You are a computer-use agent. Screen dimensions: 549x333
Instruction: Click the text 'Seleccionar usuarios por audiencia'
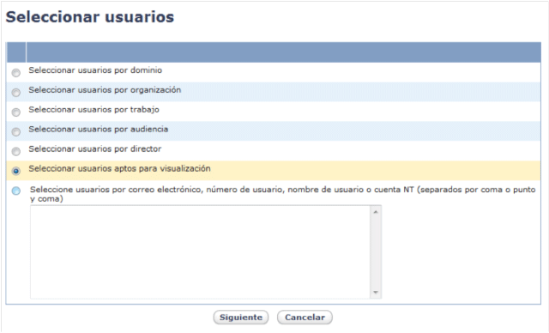coord(99,130)
